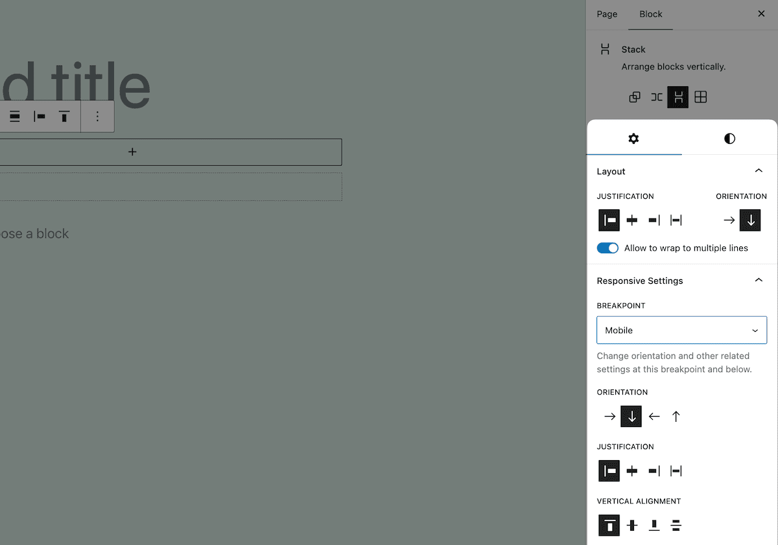Close the settings sidebar
This screenshot has height=545, width=778.
click(x=761, y=14)
